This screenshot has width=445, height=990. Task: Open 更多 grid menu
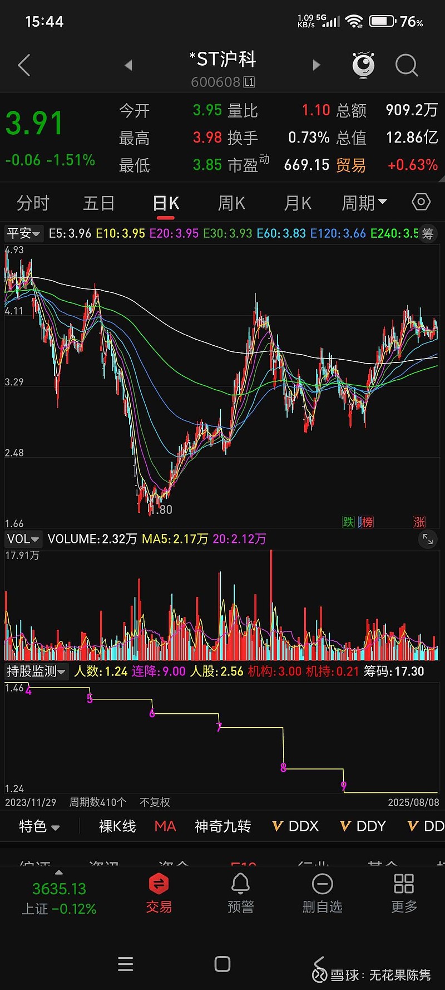404,894
